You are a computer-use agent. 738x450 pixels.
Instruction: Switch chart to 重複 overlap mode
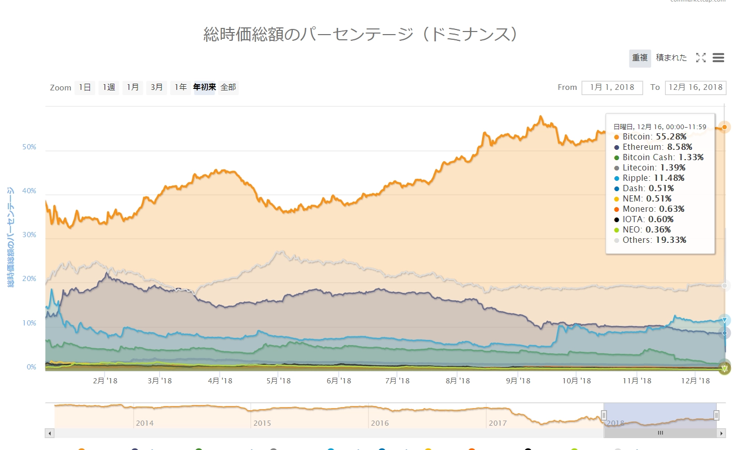pyautogui.click(x=640, y=58)
